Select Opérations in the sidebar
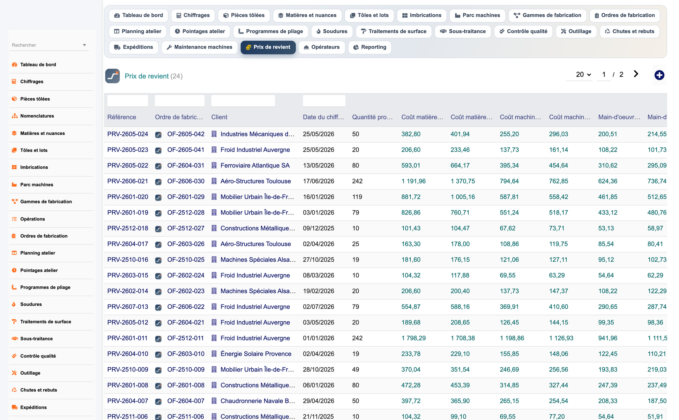 [32, 219]
